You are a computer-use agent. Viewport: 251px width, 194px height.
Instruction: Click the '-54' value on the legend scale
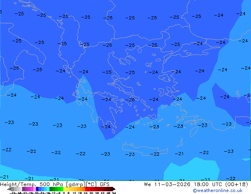pyautogui.click(x=13, y=193)
